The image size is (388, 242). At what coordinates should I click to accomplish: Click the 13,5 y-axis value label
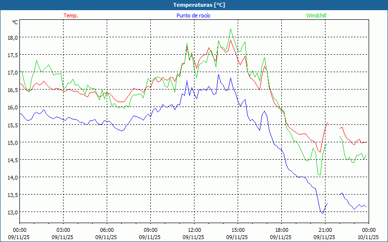tap(12, 195)
